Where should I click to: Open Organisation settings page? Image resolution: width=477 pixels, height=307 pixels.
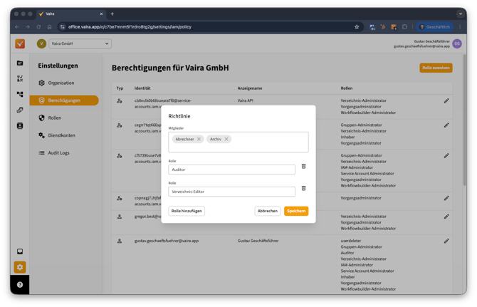[x=61, y=83]
